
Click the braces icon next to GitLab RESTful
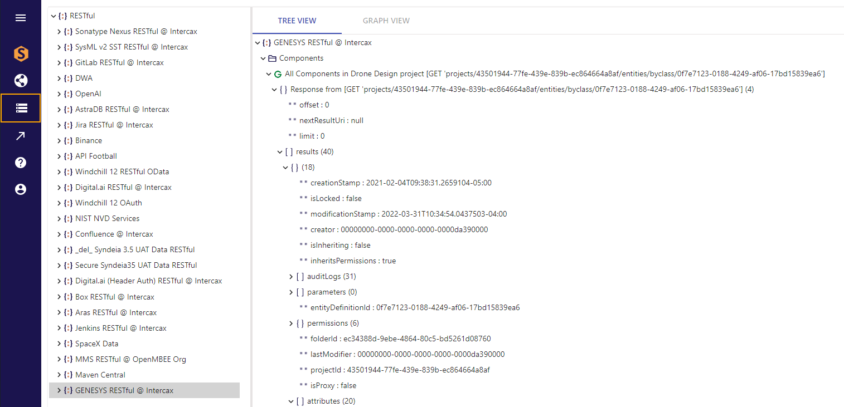[69, 63]
